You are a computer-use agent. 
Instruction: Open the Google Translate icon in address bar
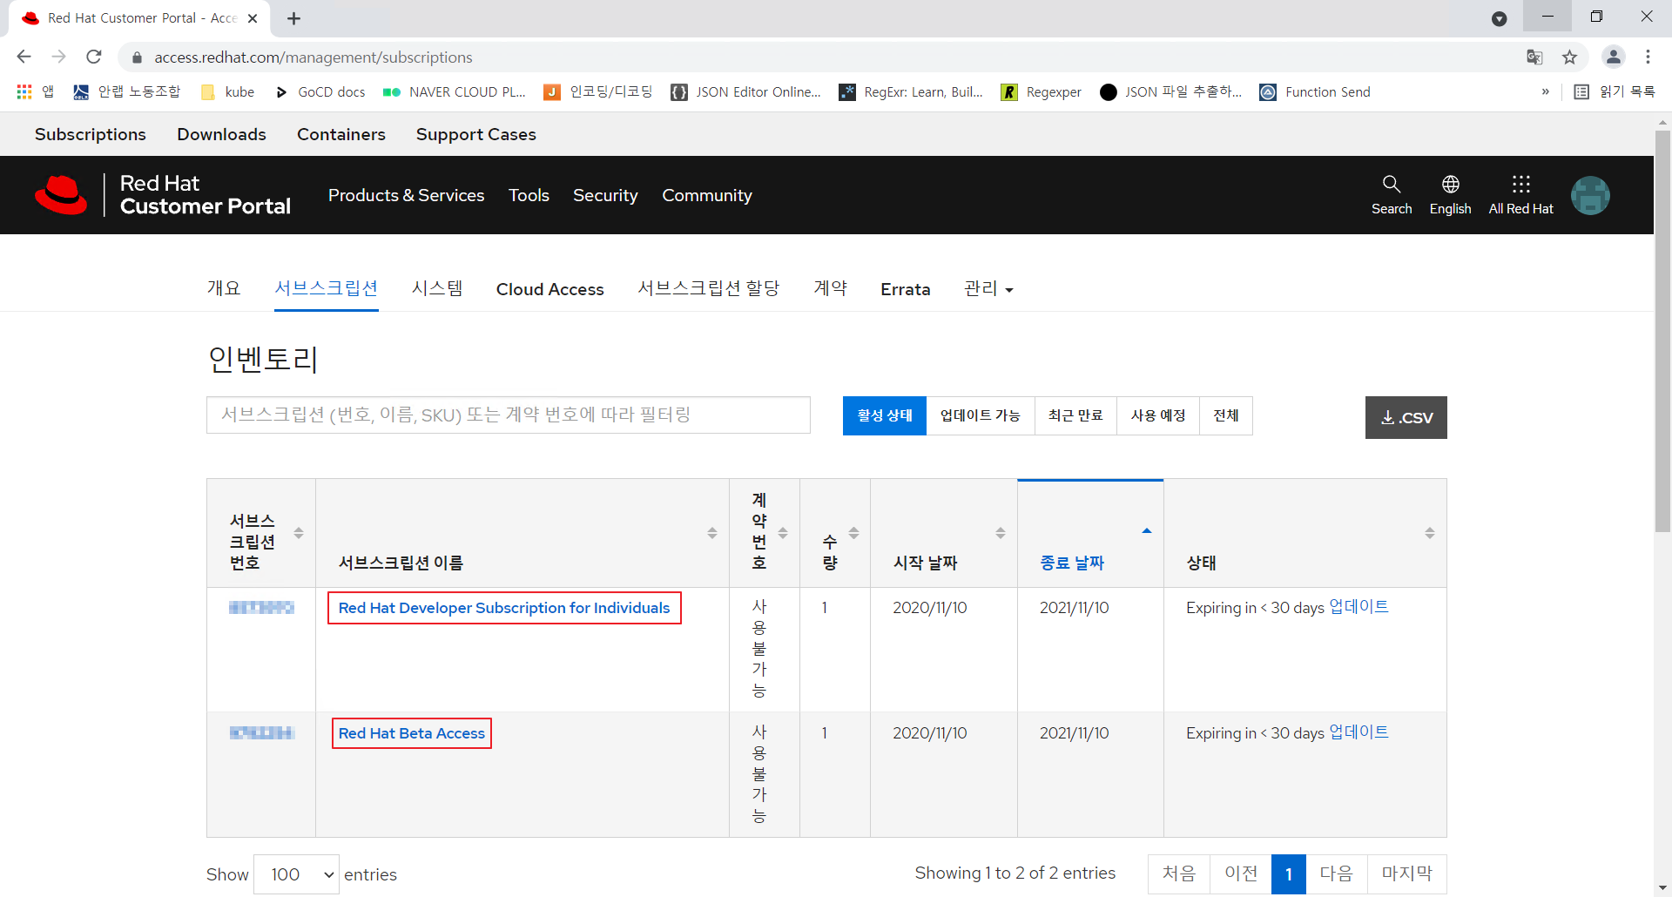coord(1534,57)
